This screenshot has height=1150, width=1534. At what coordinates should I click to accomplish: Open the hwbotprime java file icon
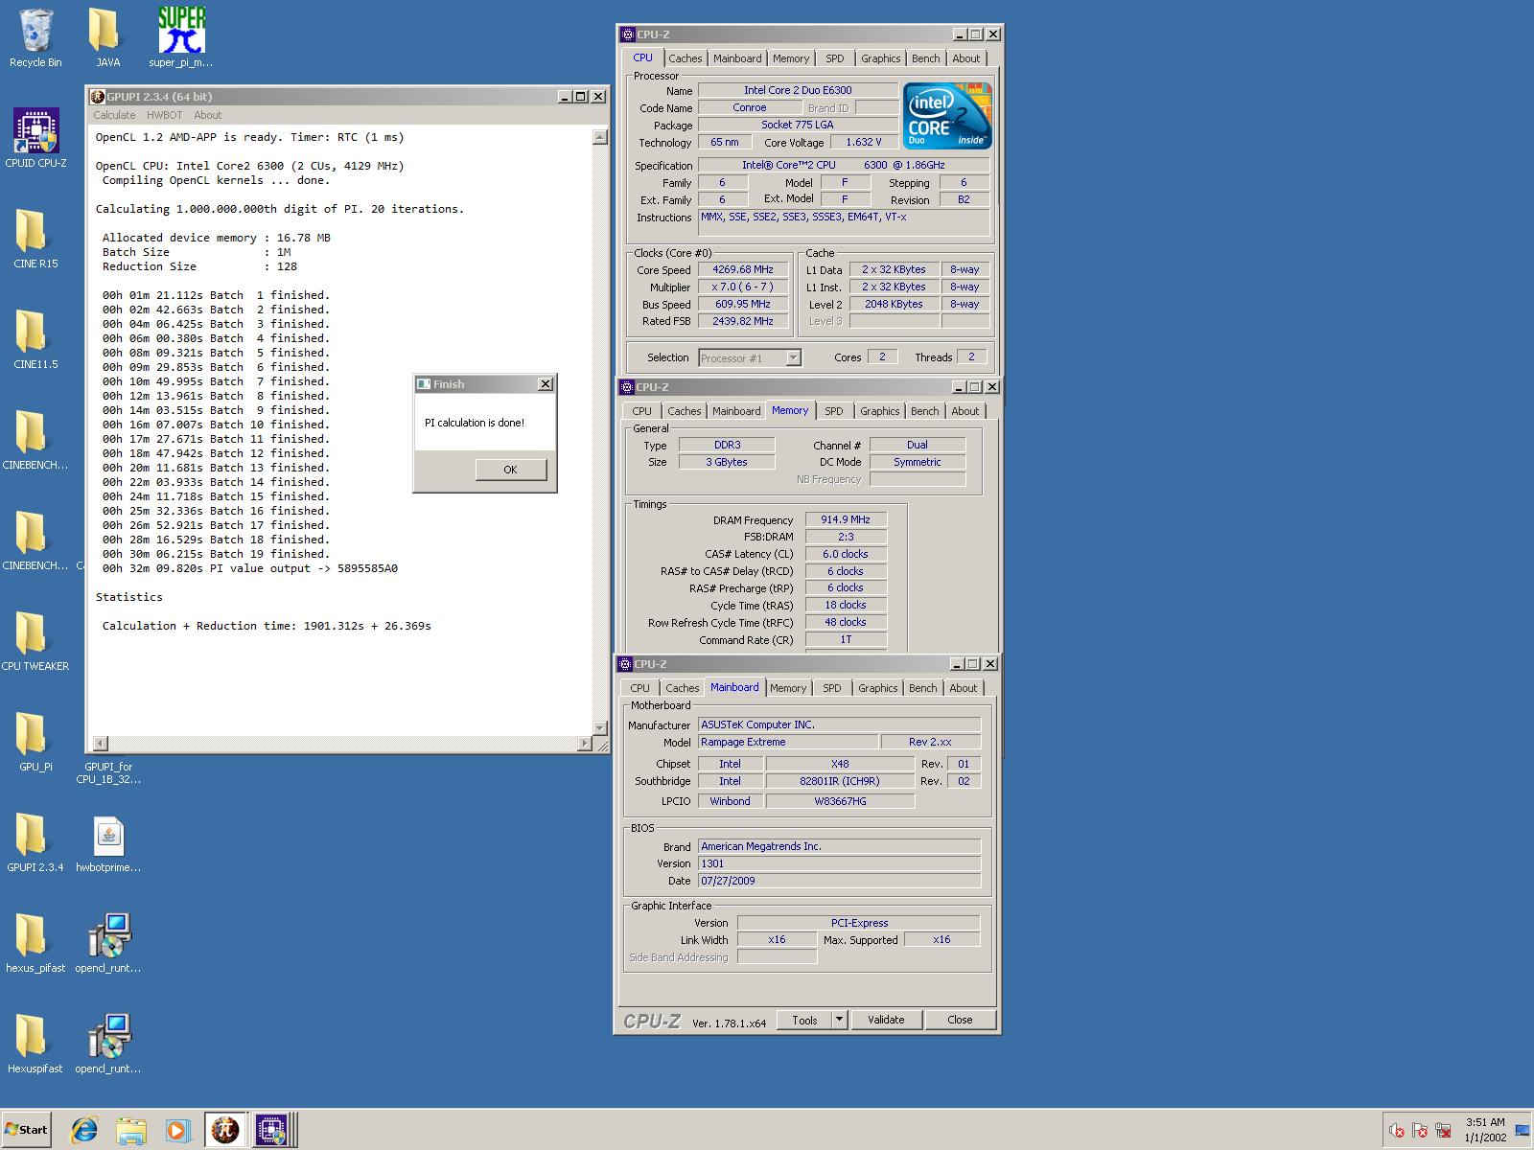107,842
